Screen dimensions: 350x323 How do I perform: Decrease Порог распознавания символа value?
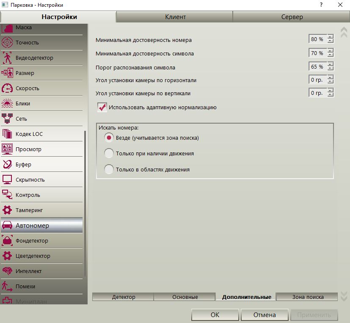[330, 68]
